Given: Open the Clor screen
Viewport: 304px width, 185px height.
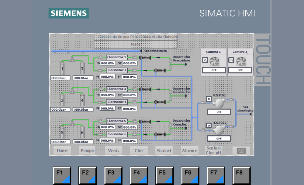Looking at the screenshot, I should (139, 150).
